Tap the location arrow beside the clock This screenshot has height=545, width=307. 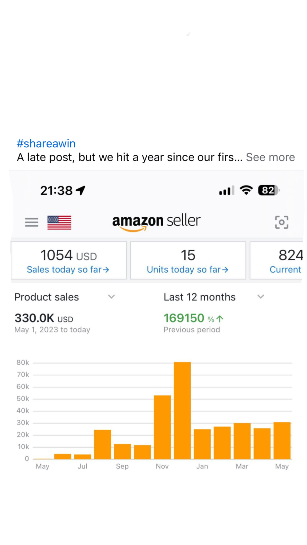point(80,190)
